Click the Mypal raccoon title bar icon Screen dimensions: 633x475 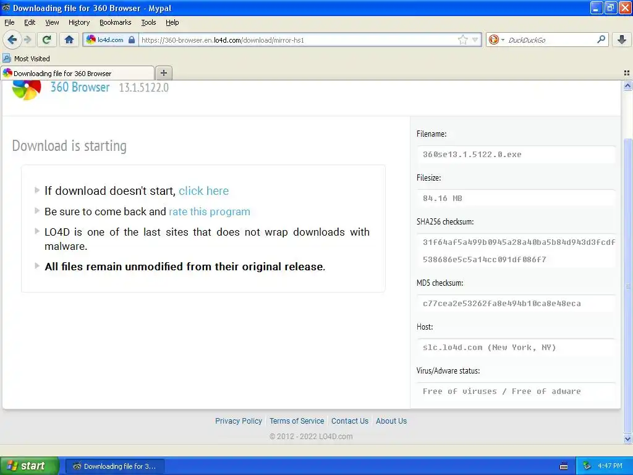click(x=6, y=7)
